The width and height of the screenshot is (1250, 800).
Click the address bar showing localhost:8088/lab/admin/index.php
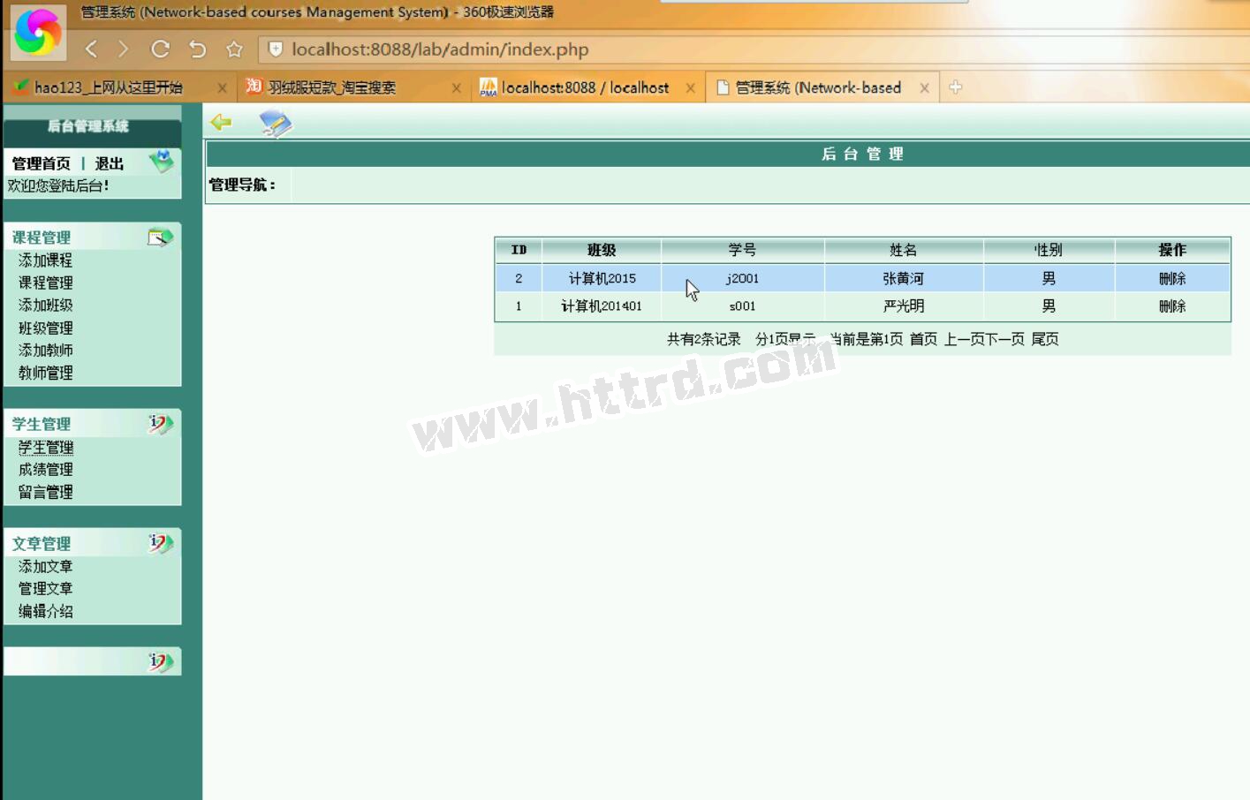click(x=440, y=49)
